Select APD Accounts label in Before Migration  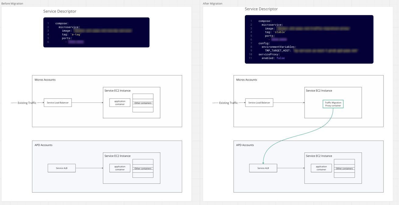(44, 145)
